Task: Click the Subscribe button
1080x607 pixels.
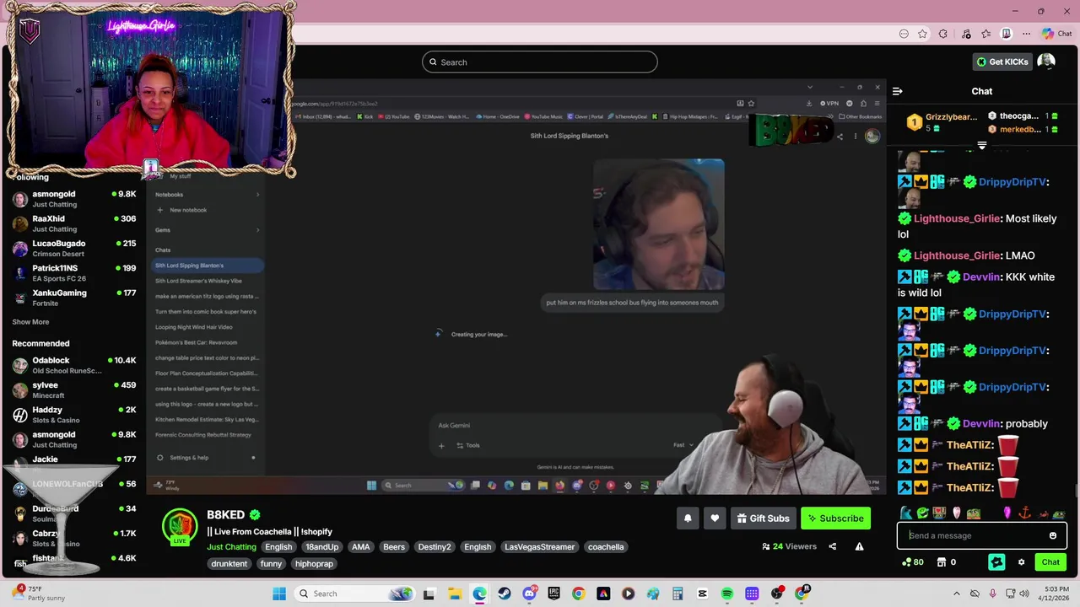Action: click(x=835, y=518)
